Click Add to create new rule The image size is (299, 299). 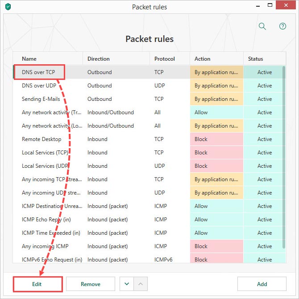(x=262, y=284)
